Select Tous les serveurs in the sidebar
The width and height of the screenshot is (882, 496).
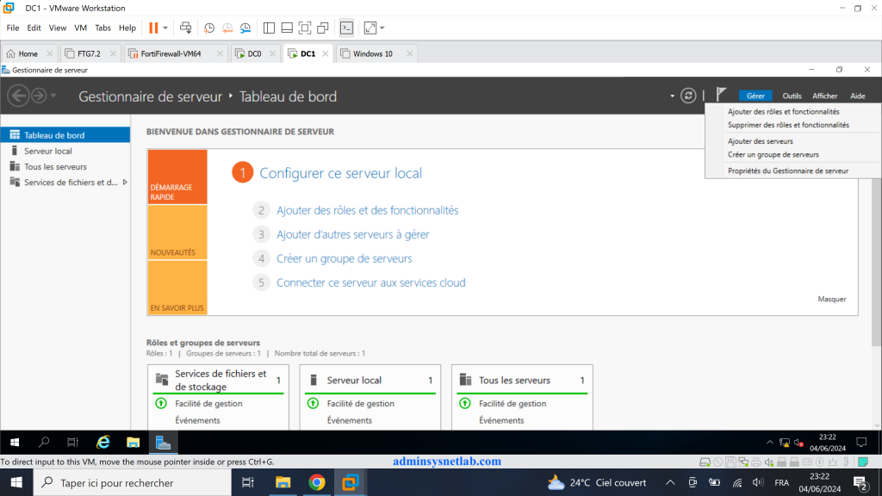tap(65, 166)
